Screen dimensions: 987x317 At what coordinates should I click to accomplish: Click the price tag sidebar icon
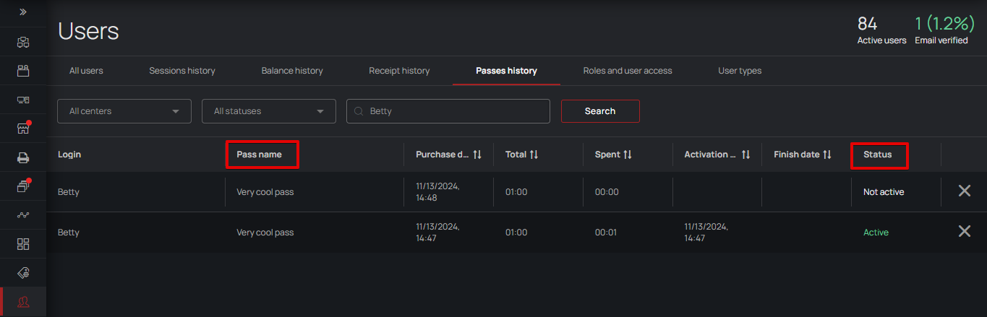pos(23,273)
